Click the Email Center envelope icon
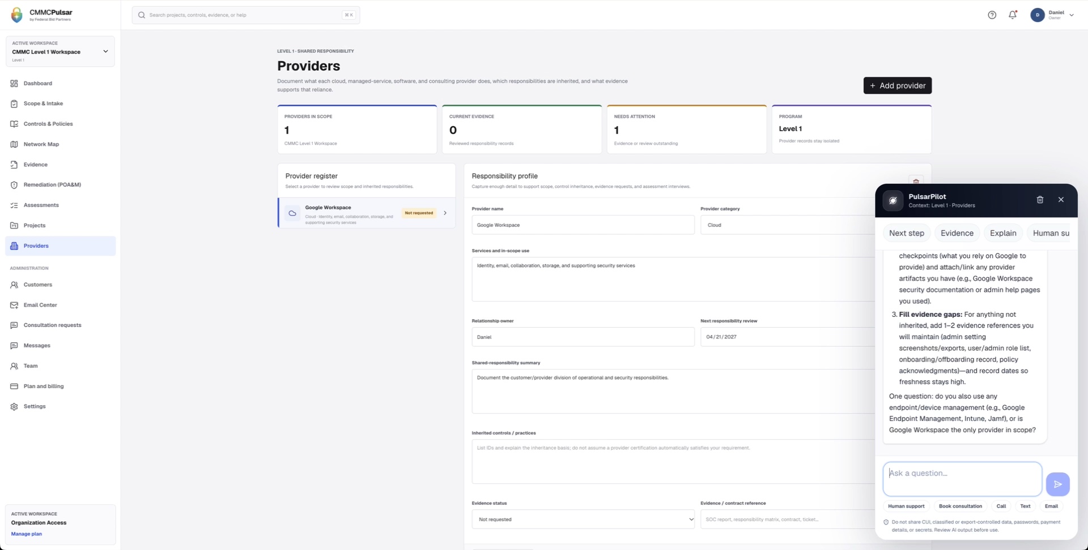The height and width of the screenshot is (550, 1088). (x=14, y=305)
